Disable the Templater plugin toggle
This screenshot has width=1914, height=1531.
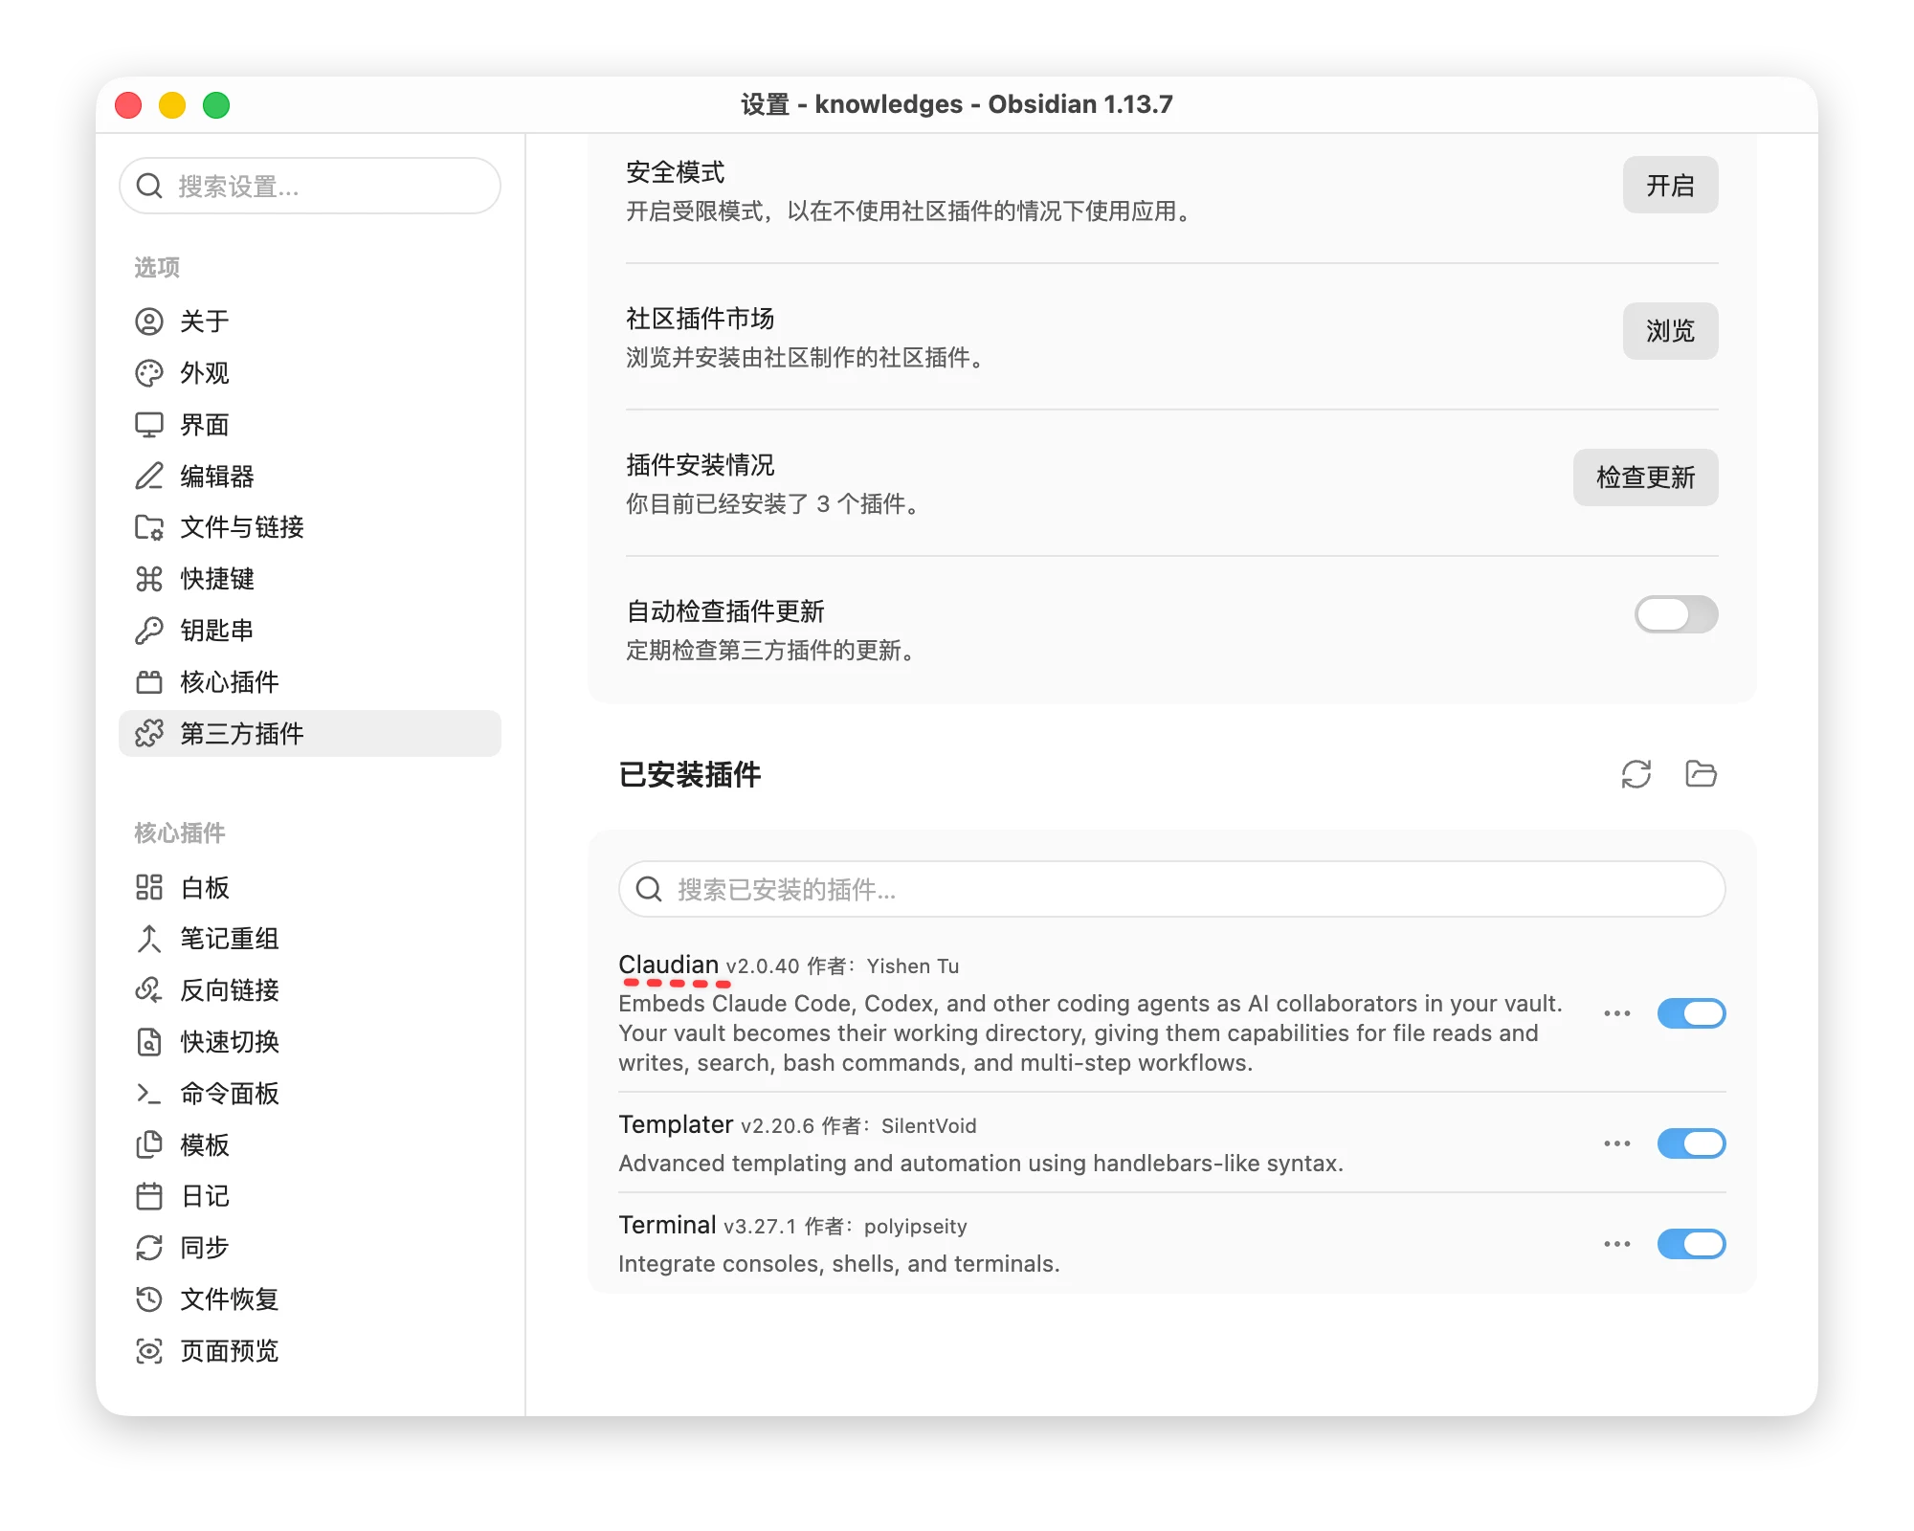pyautogui.click(x=1691, y=1143)
